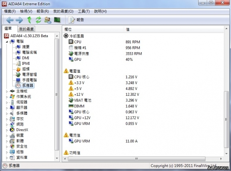231x171 pixels.
Task: Expand the 顯示器 tree node
Action: (x=7, y=108)
